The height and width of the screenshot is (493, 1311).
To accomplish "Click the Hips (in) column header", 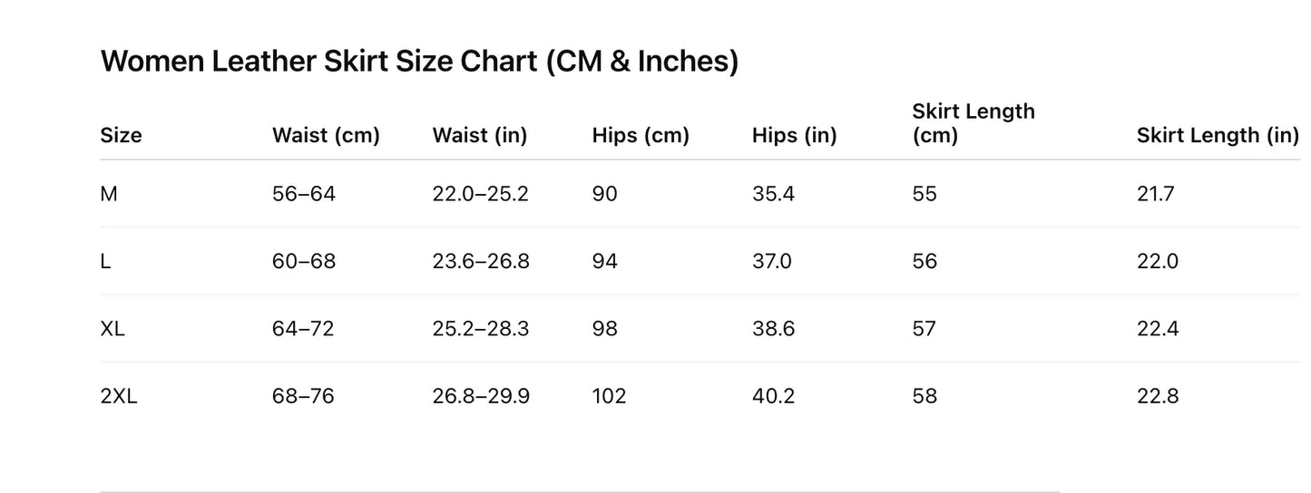I will click(794, 136).
